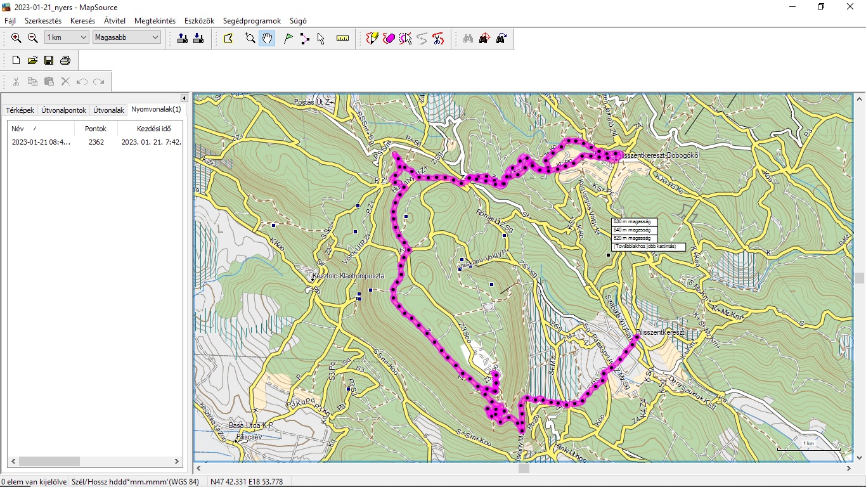
Task: Select the track select pointer tool
Action: 405,38
